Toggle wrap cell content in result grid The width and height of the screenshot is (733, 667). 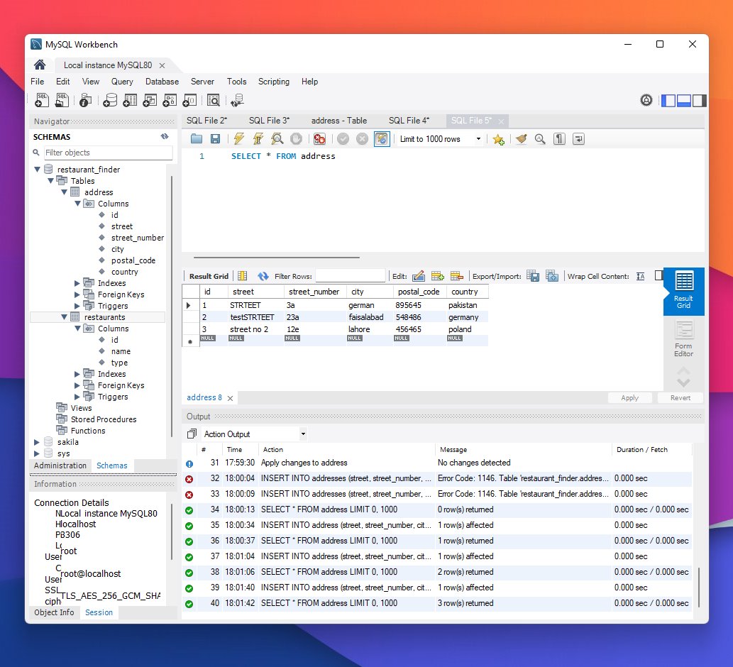click(x=641, y=276)
